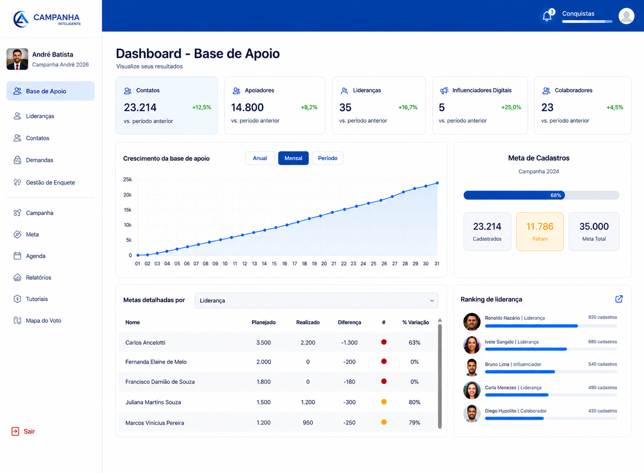Open the Liderança metas dropdown
The width and height of the screenshot is (644, 473).
coord(316,301)
